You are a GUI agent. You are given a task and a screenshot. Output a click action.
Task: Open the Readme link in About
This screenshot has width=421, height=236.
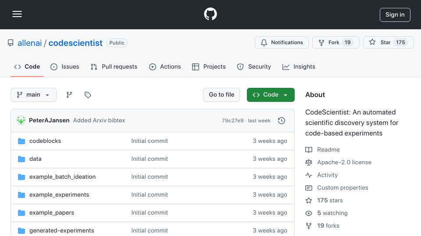pos(328,149)
